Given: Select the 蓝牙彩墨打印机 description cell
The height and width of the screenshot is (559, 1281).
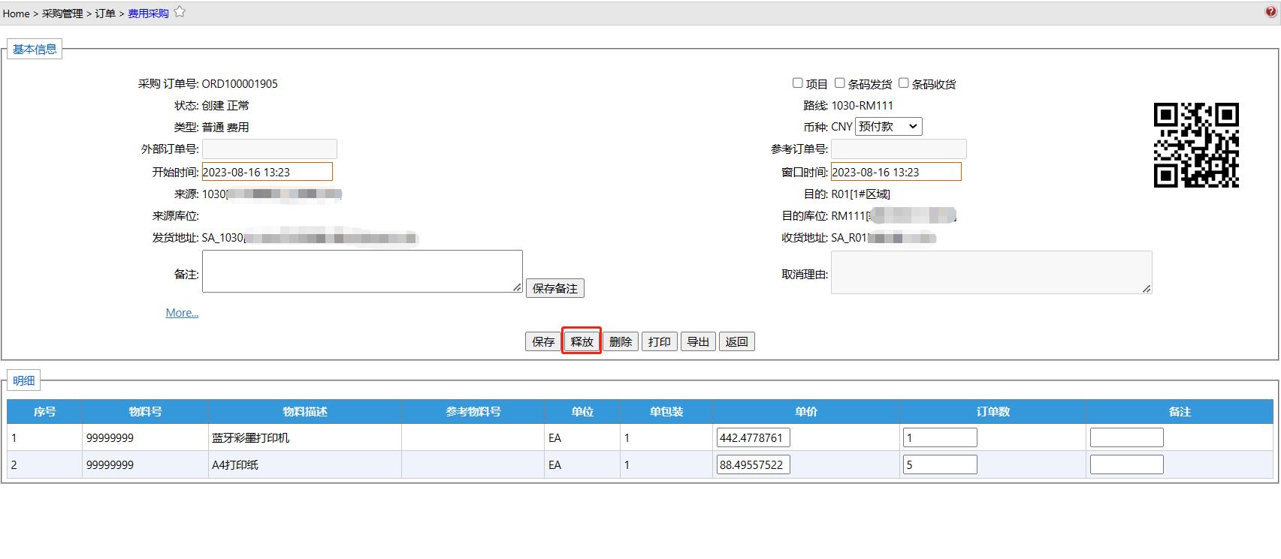Looking at the screenshot, I should click(304, 437).
